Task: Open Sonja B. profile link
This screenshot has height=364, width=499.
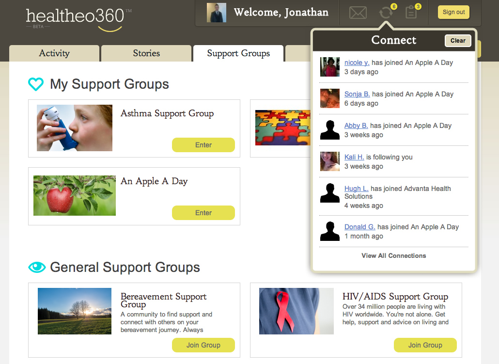Action: [357, 94]
